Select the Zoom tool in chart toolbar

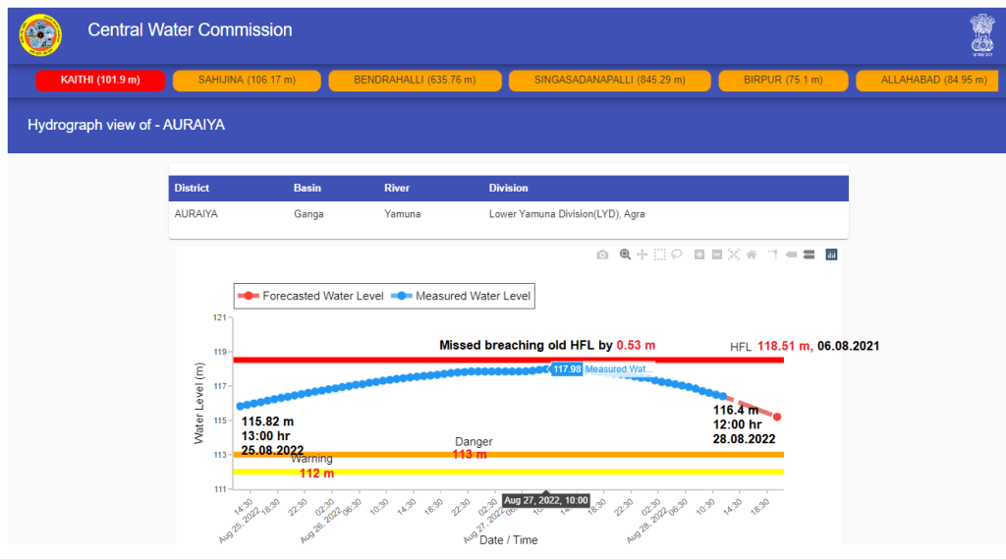pyautogui.click(x=625, y=254)
